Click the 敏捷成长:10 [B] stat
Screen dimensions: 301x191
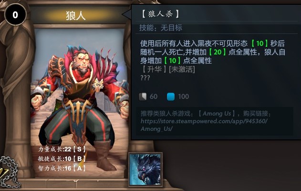point(62,159)
